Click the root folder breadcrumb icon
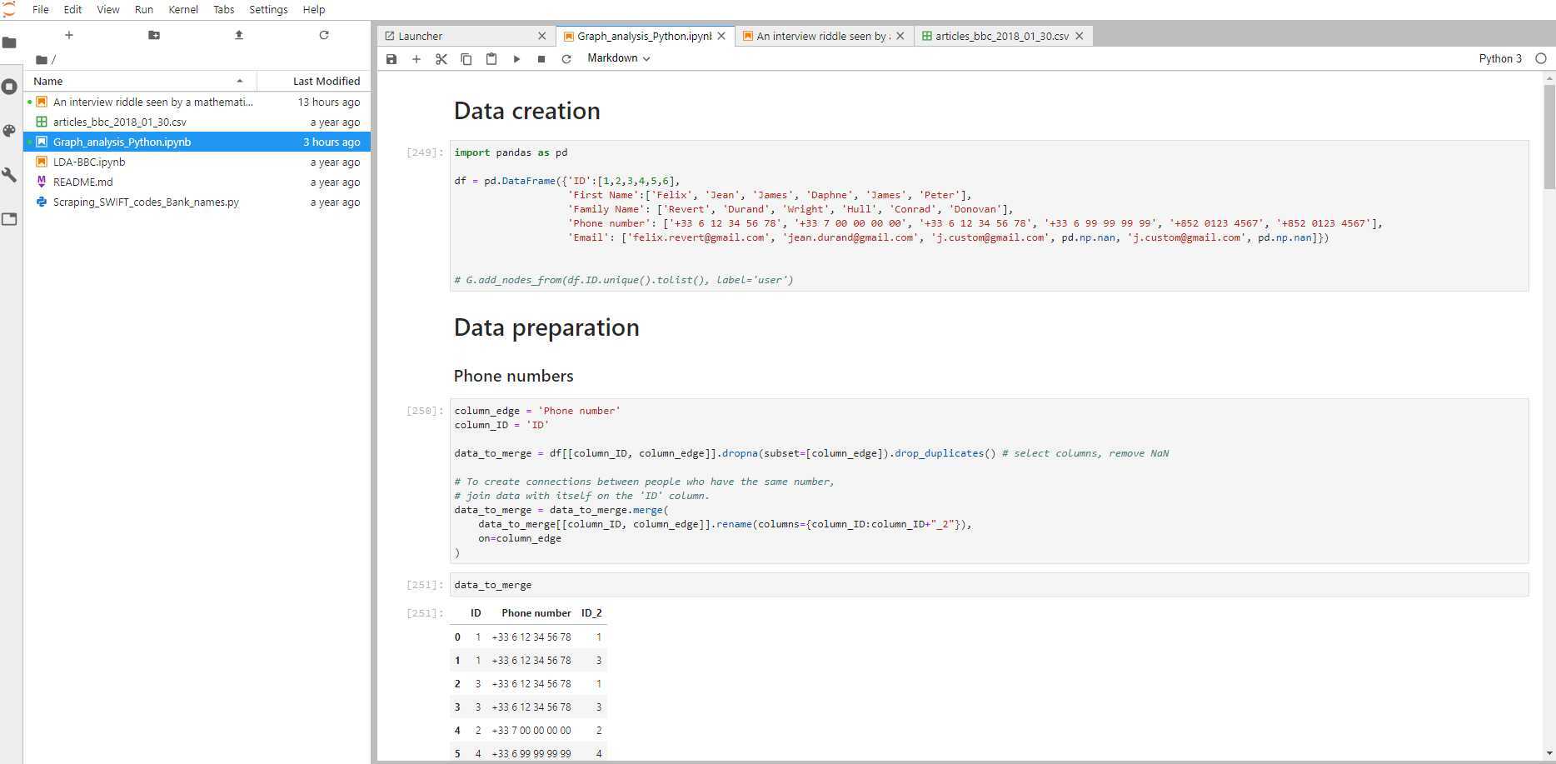The height and width of the screenshot is (764, 1556). click(42, 60)
